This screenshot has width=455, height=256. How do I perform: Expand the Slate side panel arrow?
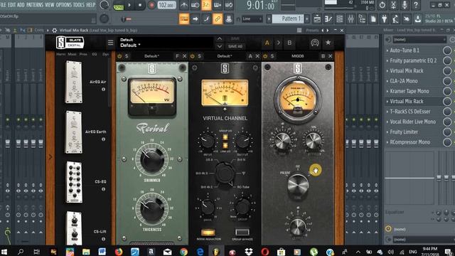[x=50, y=157]
